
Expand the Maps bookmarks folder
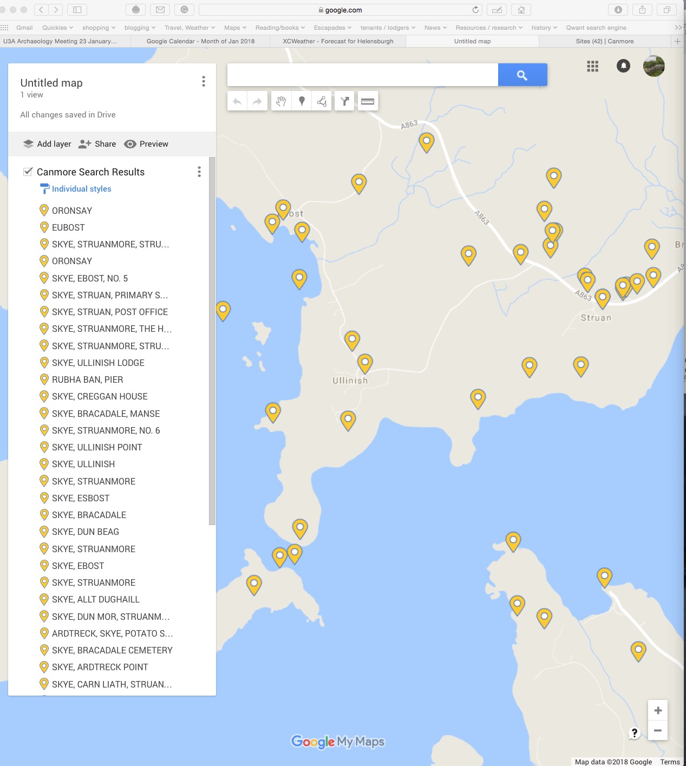tap(235, 28)
